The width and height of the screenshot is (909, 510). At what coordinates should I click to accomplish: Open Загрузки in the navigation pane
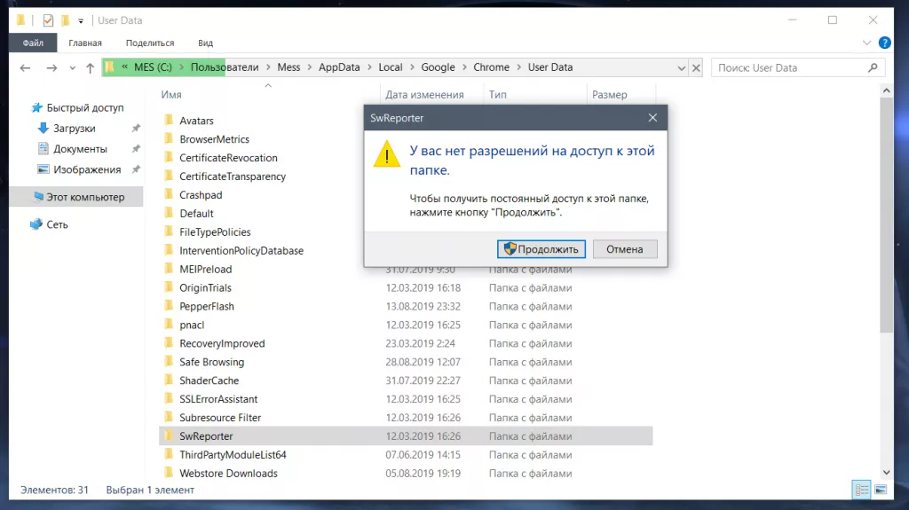tap(75, 128)
